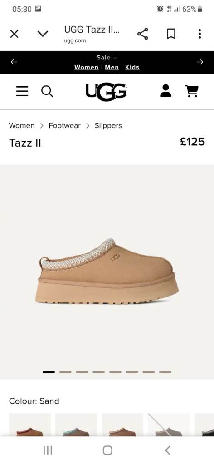Open the three-dot browser menu
Viewport: 214px width, 465px height.
tap(200, 34)
